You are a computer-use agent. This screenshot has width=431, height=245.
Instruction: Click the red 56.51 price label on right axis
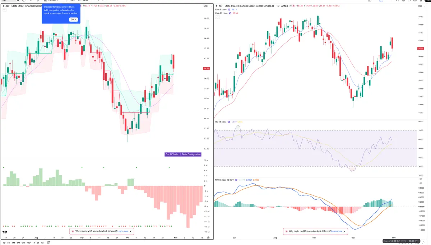point(421,48)
